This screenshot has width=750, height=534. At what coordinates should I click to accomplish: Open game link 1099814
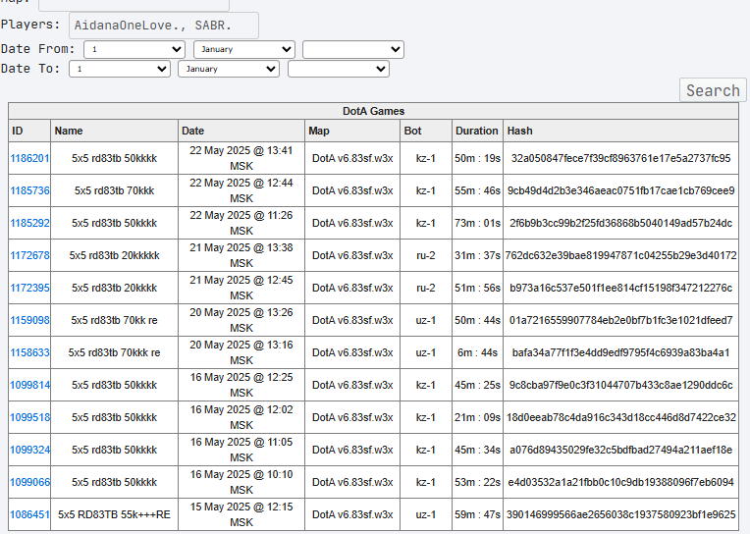29,385
